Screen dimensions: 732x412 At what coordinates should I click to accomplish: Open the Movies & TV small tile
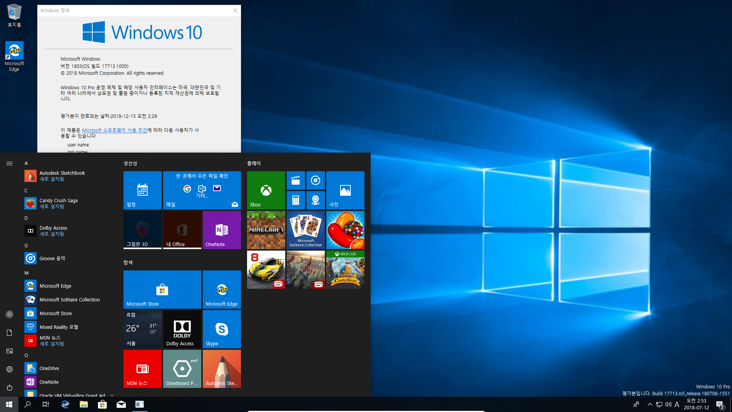(296, 180)
